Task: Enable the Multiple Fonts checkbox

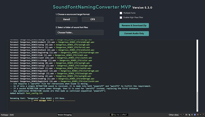Action: click(x=121, y=13)
